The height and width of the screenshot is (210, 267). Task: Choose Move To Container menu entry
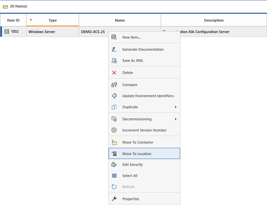click(x=138, y=142)
